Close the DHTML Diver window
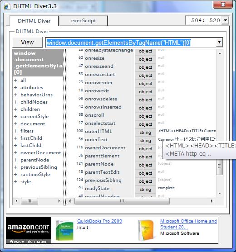This screenshot has height=252, width=236. pos(223,5)
